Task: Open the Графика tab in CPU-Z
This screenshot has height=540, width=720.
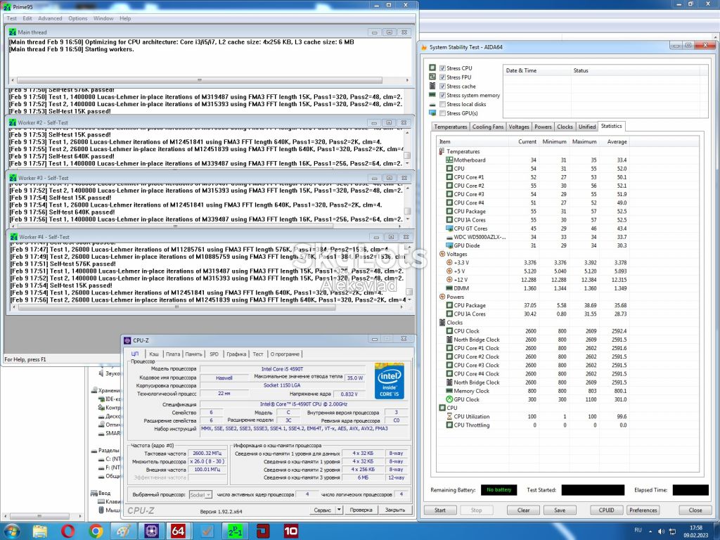Action: [x=236, y=354]
